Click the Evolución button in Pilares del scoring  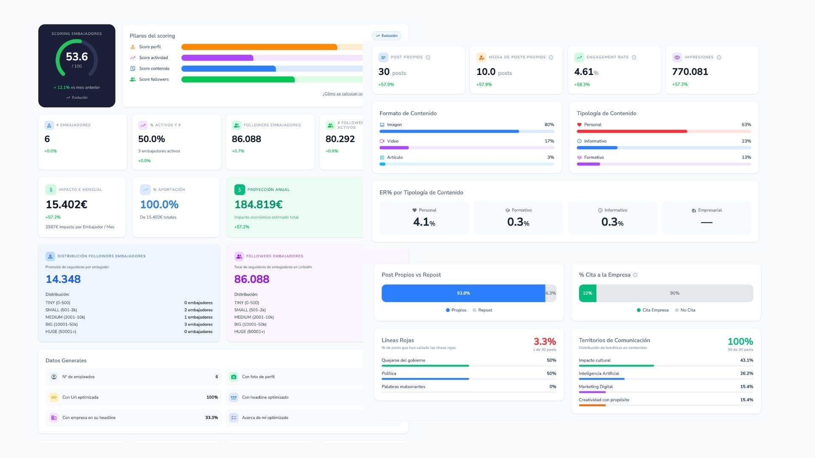386,36
